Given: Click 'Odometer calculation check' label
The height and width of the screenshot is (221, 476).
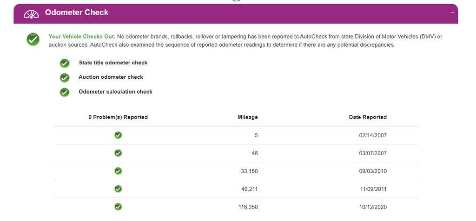Looking at the screenshot, I should coord(115,91).
